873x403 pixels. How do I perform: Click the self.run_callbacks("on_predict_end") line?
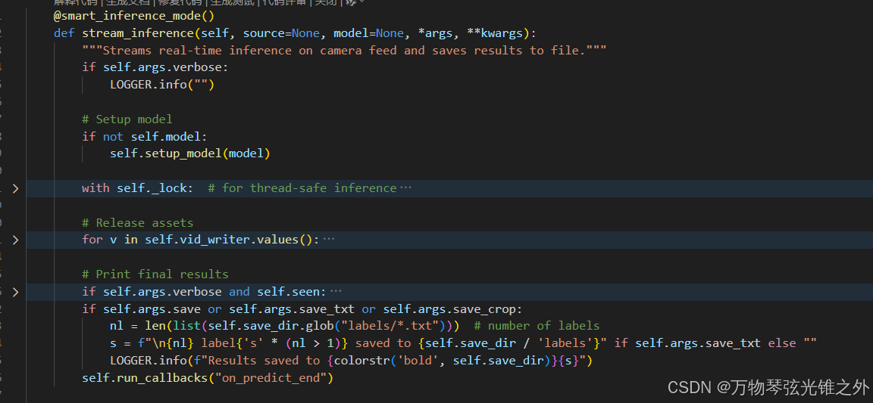pyautogui.click(x=207, y=378)
